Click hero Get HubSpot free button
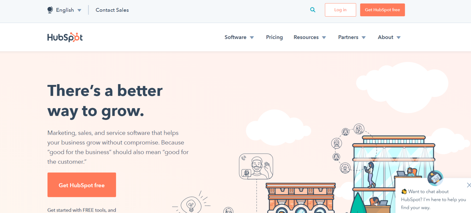The image size is (471, 213). coord(82,185)
